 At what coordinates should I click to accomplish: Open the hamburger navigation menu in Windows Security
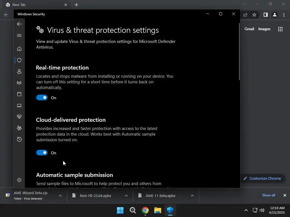19,35
